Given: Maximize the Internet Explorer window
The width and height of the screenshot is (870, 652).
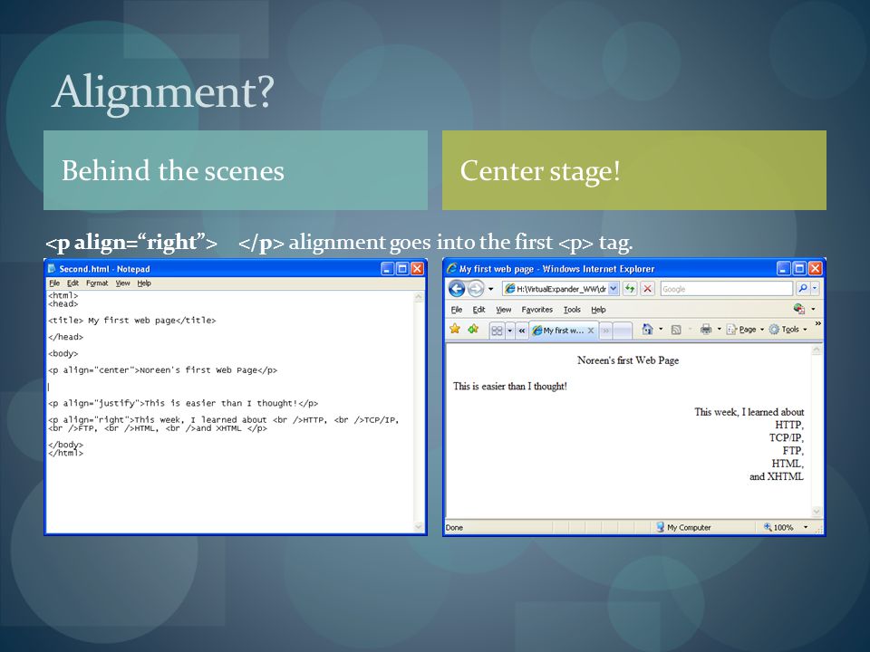Looking at the screenshot, I should tap(799, 269).
